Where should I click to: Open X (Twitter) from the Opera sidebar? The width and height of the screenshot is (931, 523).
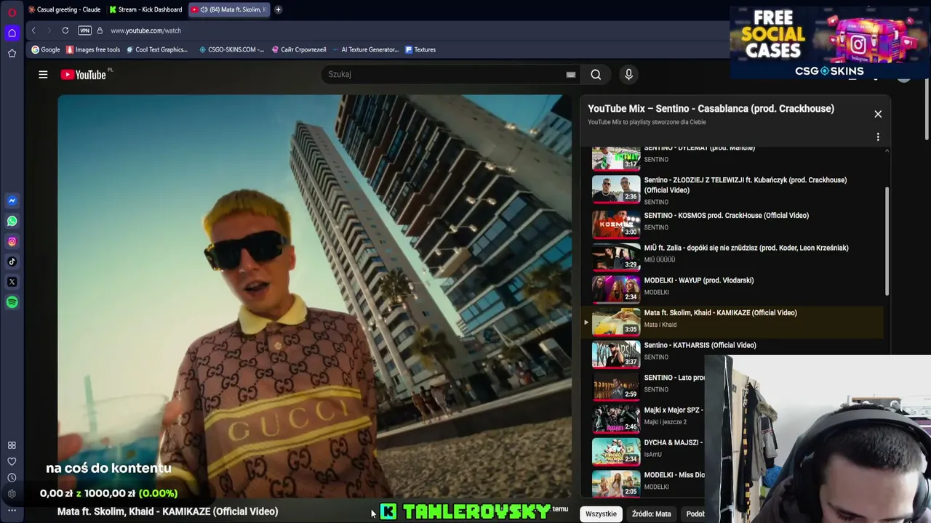(x=12, y=282)
